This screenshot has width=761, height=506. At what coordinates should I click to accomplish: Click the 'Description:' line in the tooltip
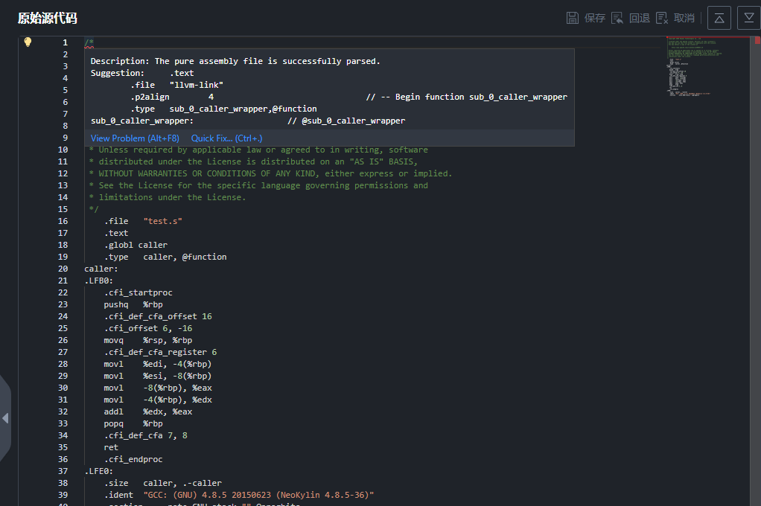[235, 61]
